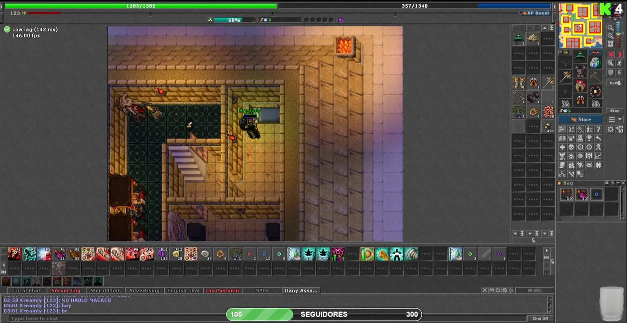Screen dimensions: 627x323
Task: Jump to first lower action bar page
Action: (x=4, y=272)
